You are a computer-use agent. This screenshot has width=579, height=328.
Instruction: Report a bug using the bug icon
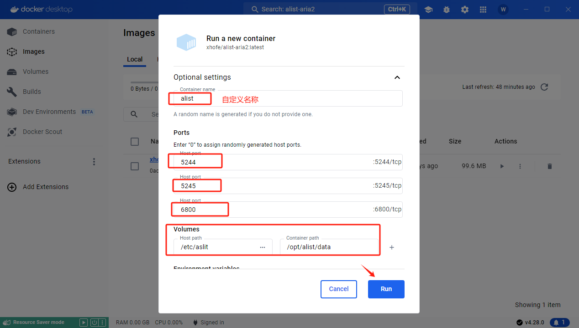(446, 9)
